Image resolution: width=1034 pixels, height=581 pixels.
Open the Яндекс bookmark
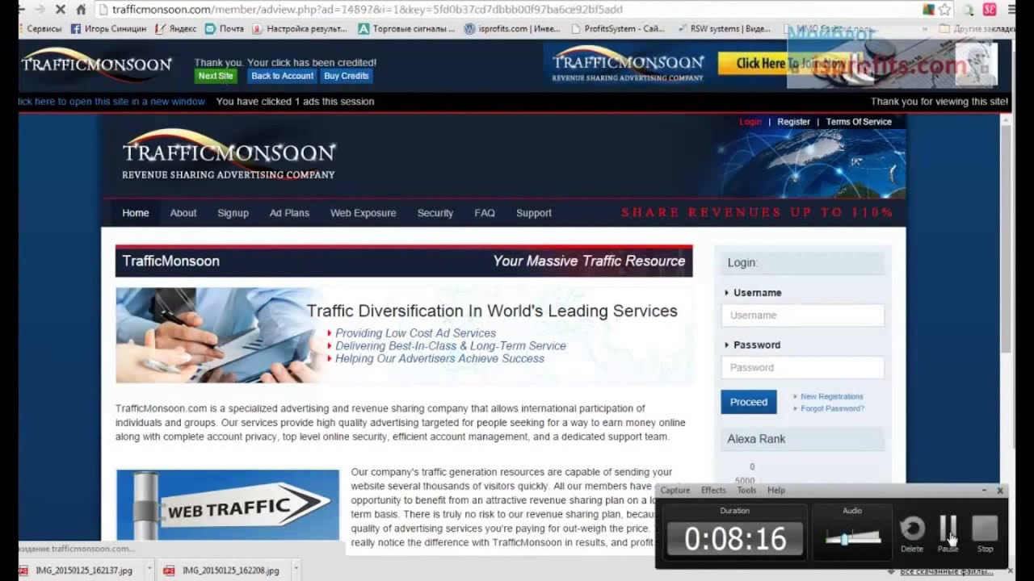pos(176,28)
